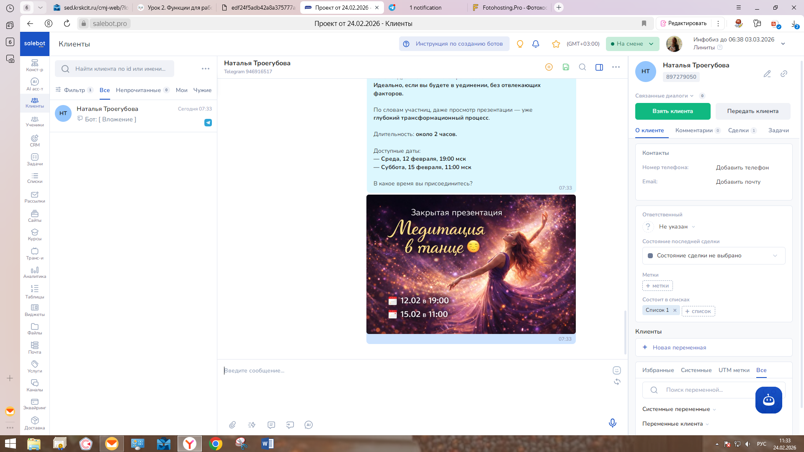Open the CRM section in the sidebar
The height and width of the screenshot is (452, 804).
tap(35, 141)
